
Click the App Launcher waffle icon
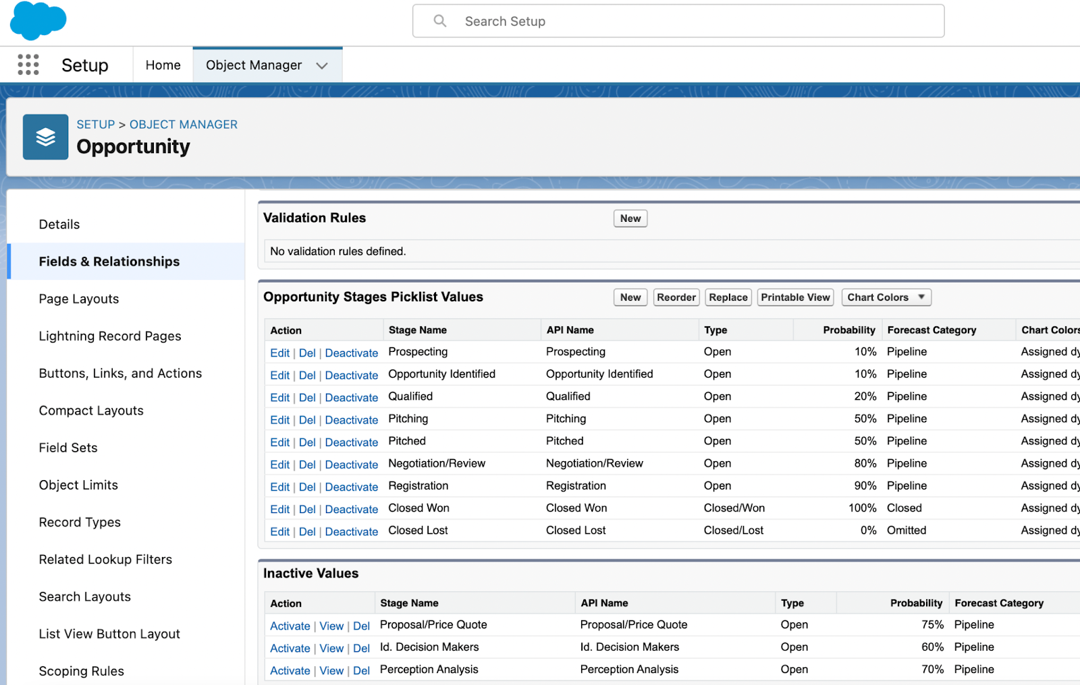point(28,64)
